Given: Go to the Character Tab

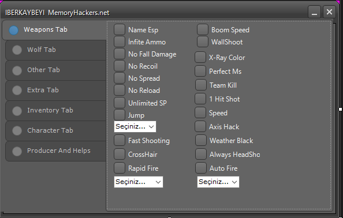Looking at the screenshot, I should click(x=56, y=131).
